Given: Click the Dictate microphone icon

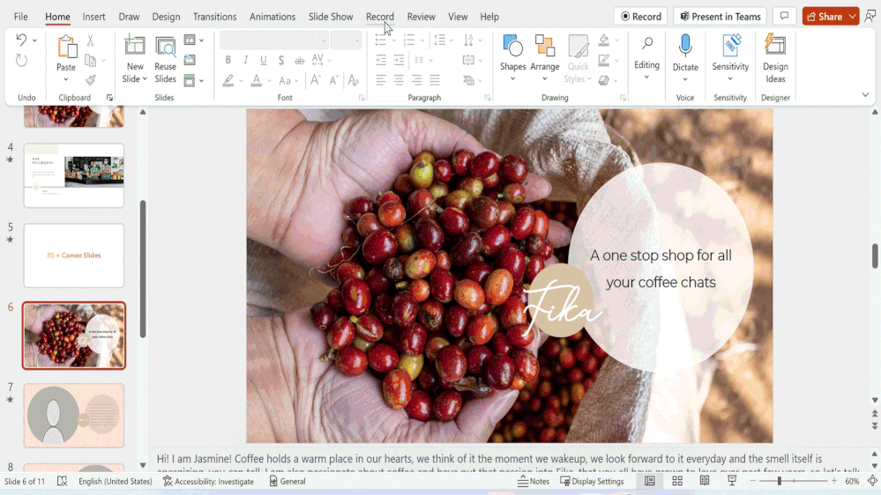Looking at the screenshot, I should pyautogui.click(x=685, y=47).
